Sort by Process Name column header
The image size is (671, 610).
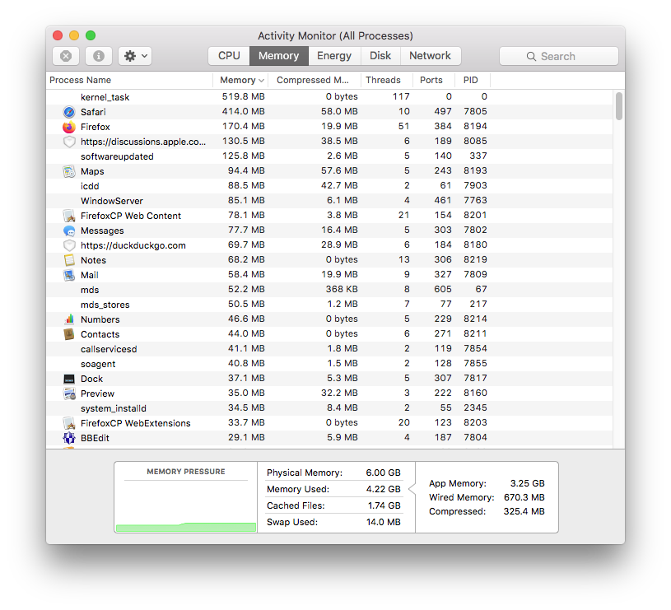[129, 81]
